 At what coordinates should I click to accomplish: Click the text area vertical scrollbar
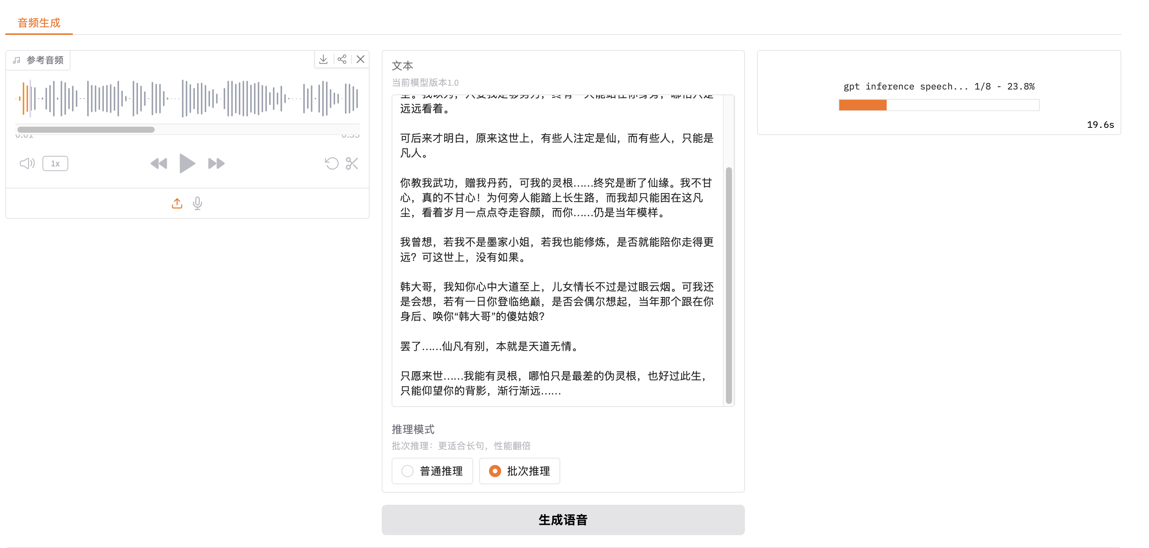point(729,286)
